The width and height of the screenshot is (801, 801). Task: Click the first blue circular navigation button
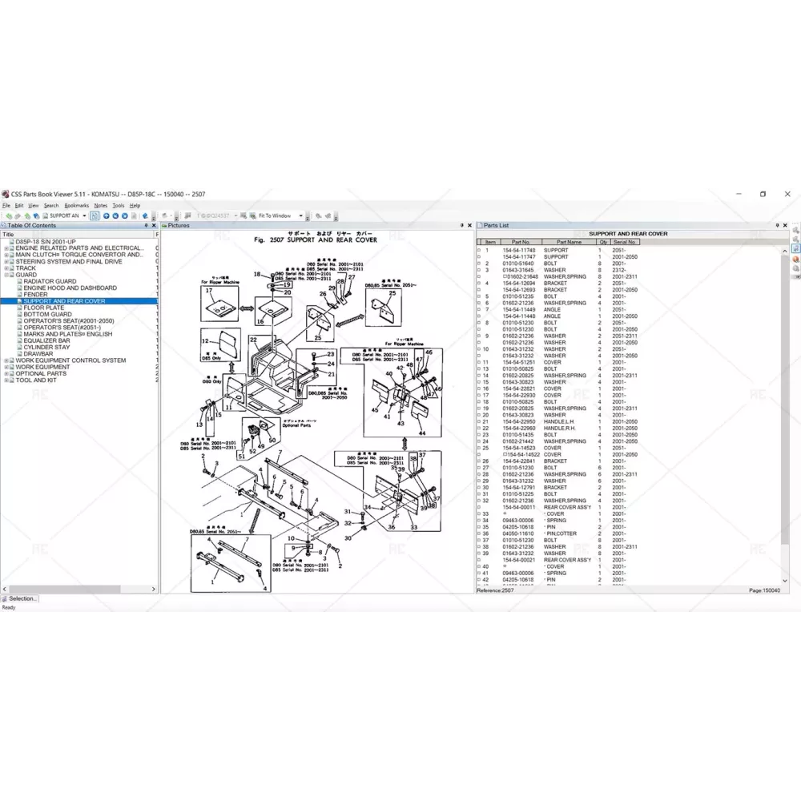point(106,215)
